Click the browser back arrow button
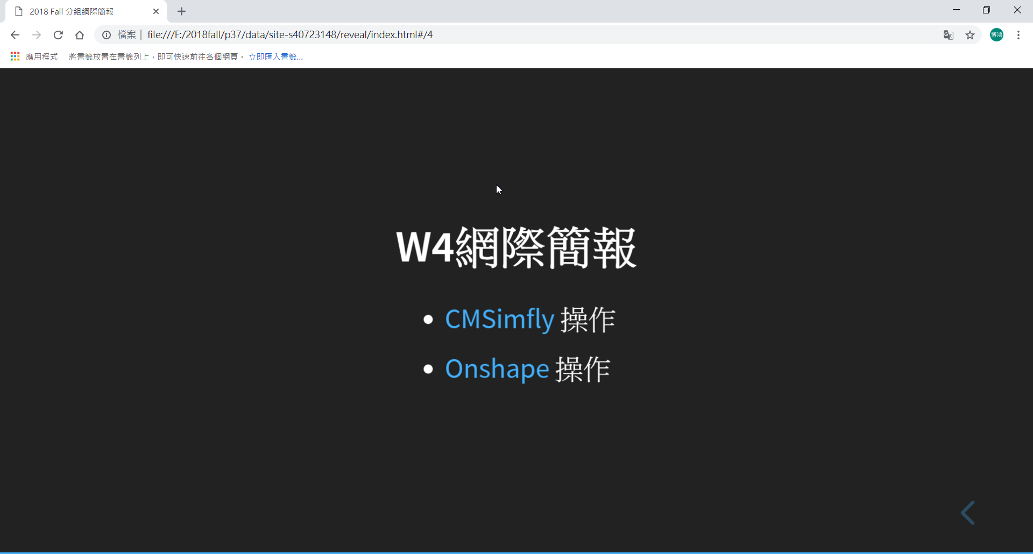Screen dimensions: 1033x554 (15, 35)
